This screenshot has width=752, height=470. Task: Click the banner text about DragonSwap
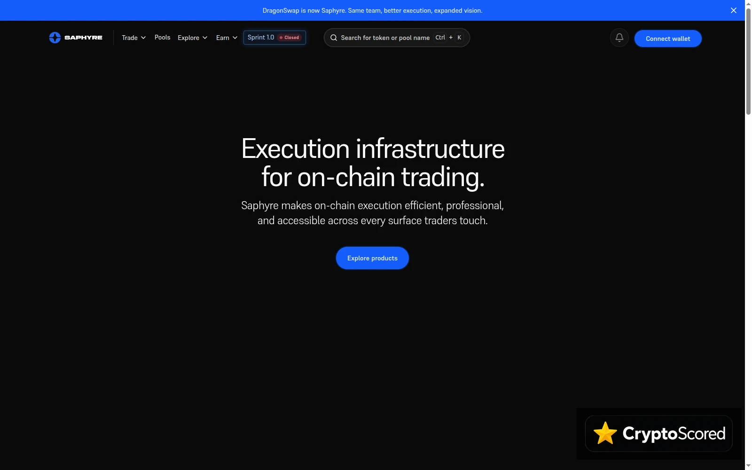tap(372, 10)
